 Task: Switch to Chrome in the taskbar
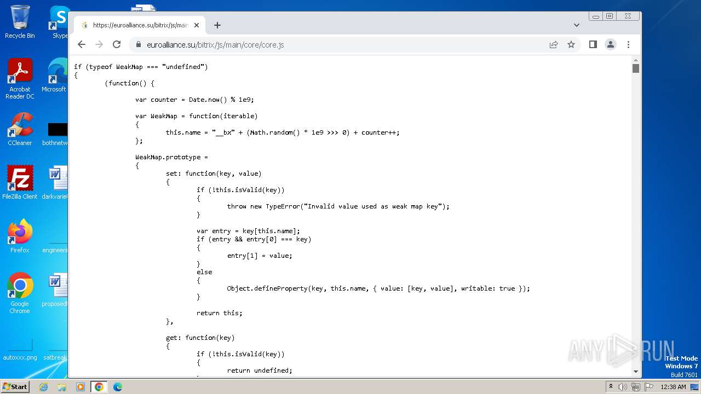[99, 387]
